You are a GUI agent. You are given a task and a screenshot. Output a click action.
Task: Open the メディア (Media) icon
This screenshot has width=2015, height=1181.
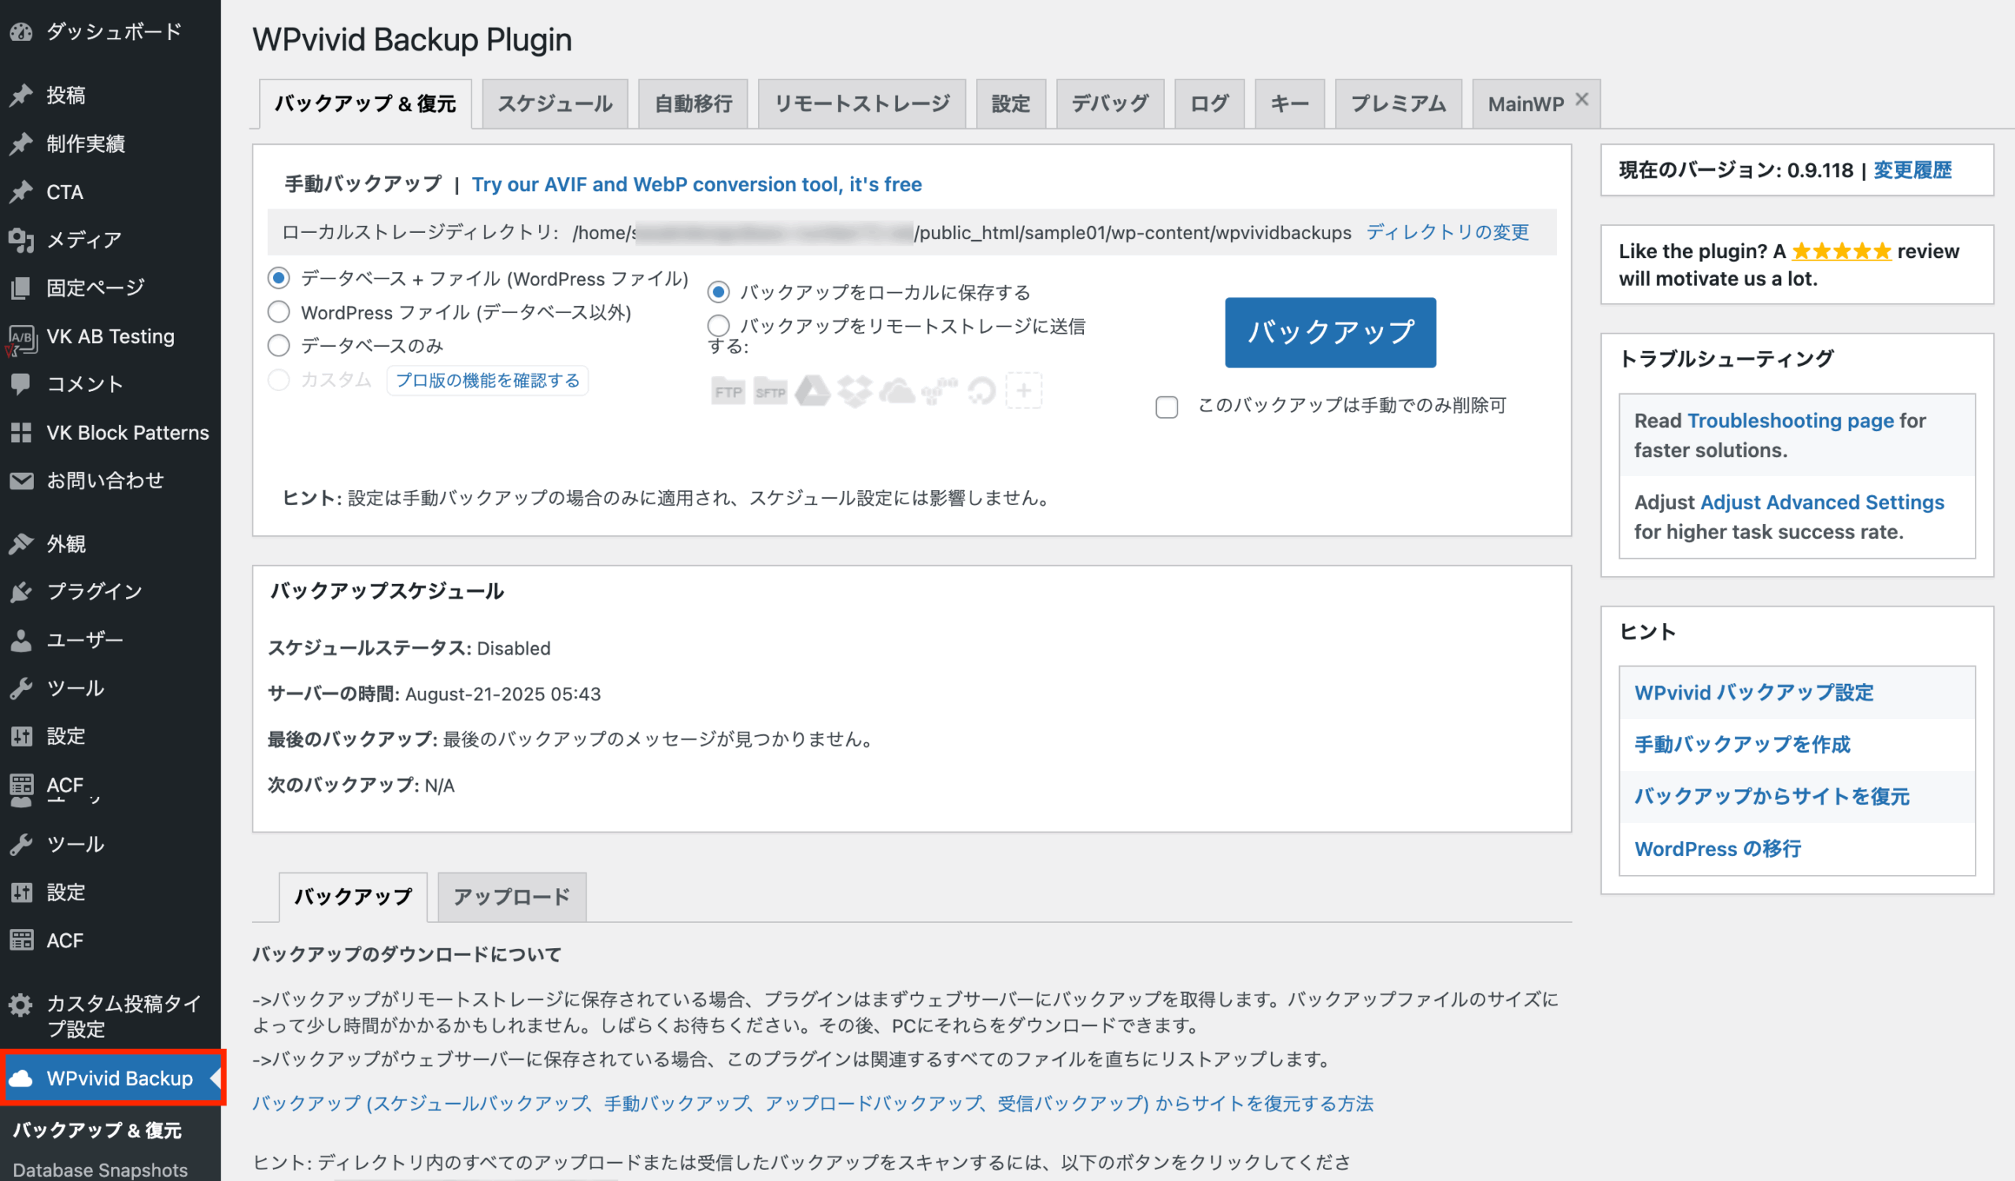[x=21, y=240]
